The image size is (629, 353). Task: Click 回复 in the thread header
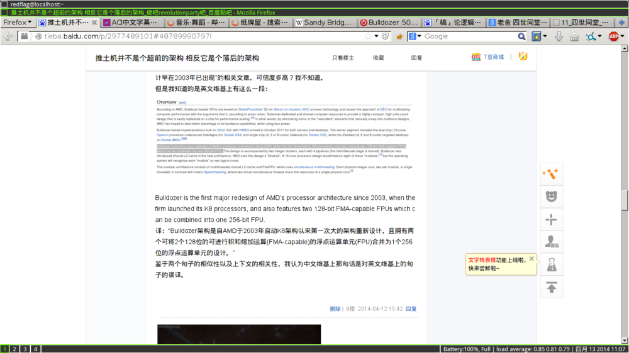pos(416,58)
